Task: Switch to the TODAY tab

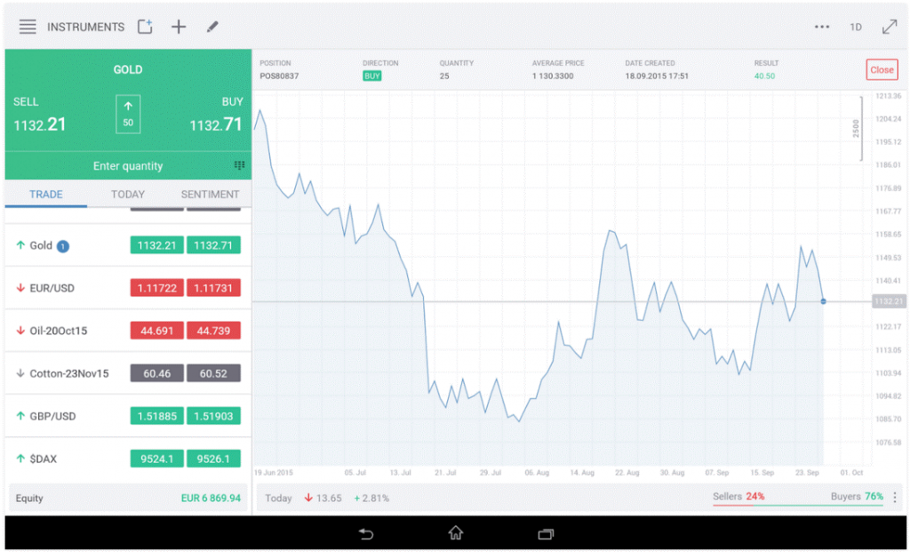Action: pos(128,194)
